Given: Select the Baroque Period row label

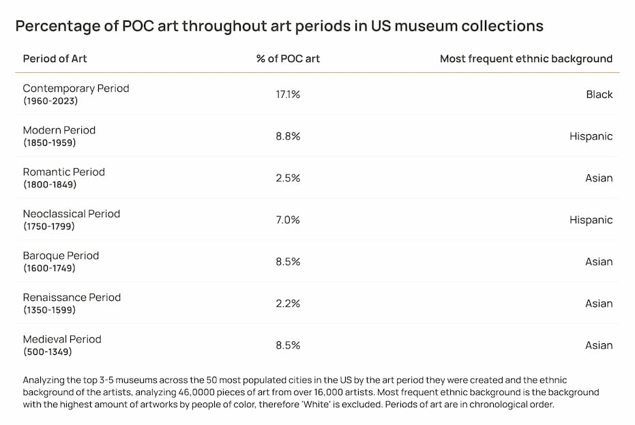Looking at the screenshot, I should [61, 255].
